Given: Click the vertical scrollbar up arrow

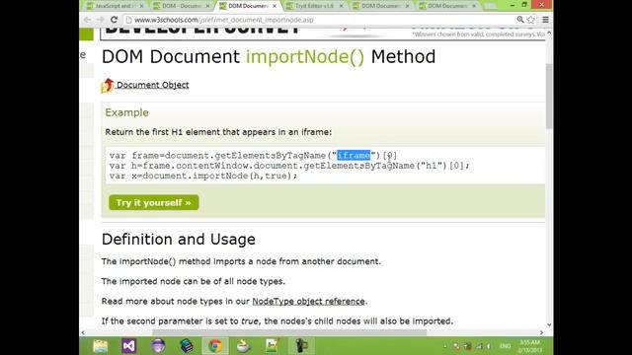Looking at the screenshot, I should click(549, 34).
